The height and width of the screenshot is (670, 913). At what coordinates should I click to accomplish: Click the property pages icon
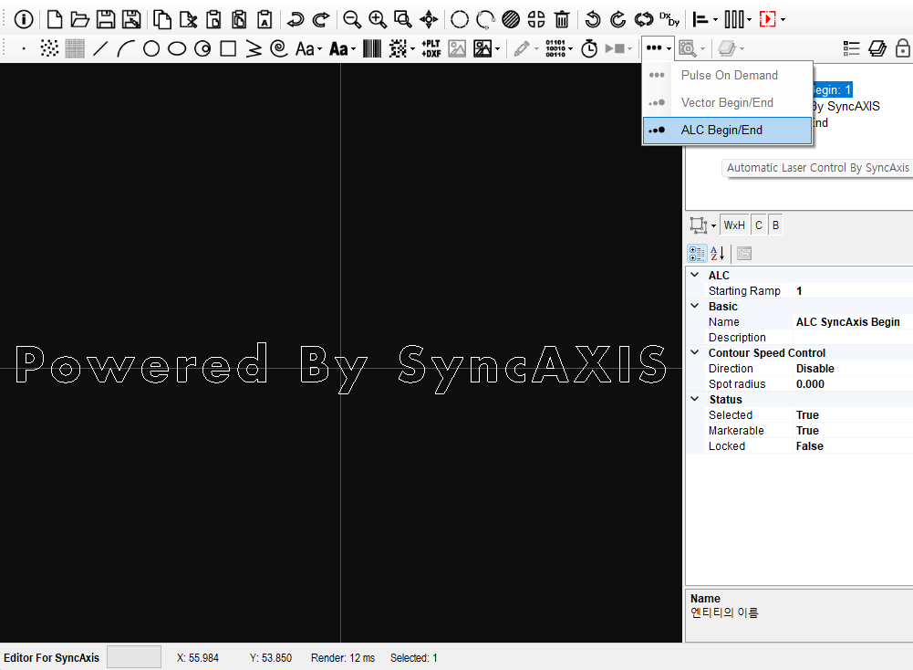pyautogui.click(x=744, y=254)
